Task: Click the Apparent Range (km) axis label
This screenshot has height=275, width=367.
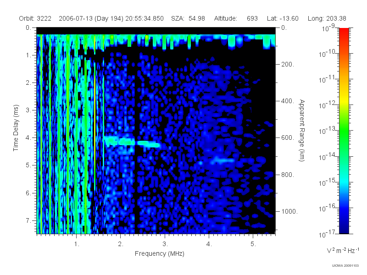Action: pyautogui.click(x=302, y=130)
